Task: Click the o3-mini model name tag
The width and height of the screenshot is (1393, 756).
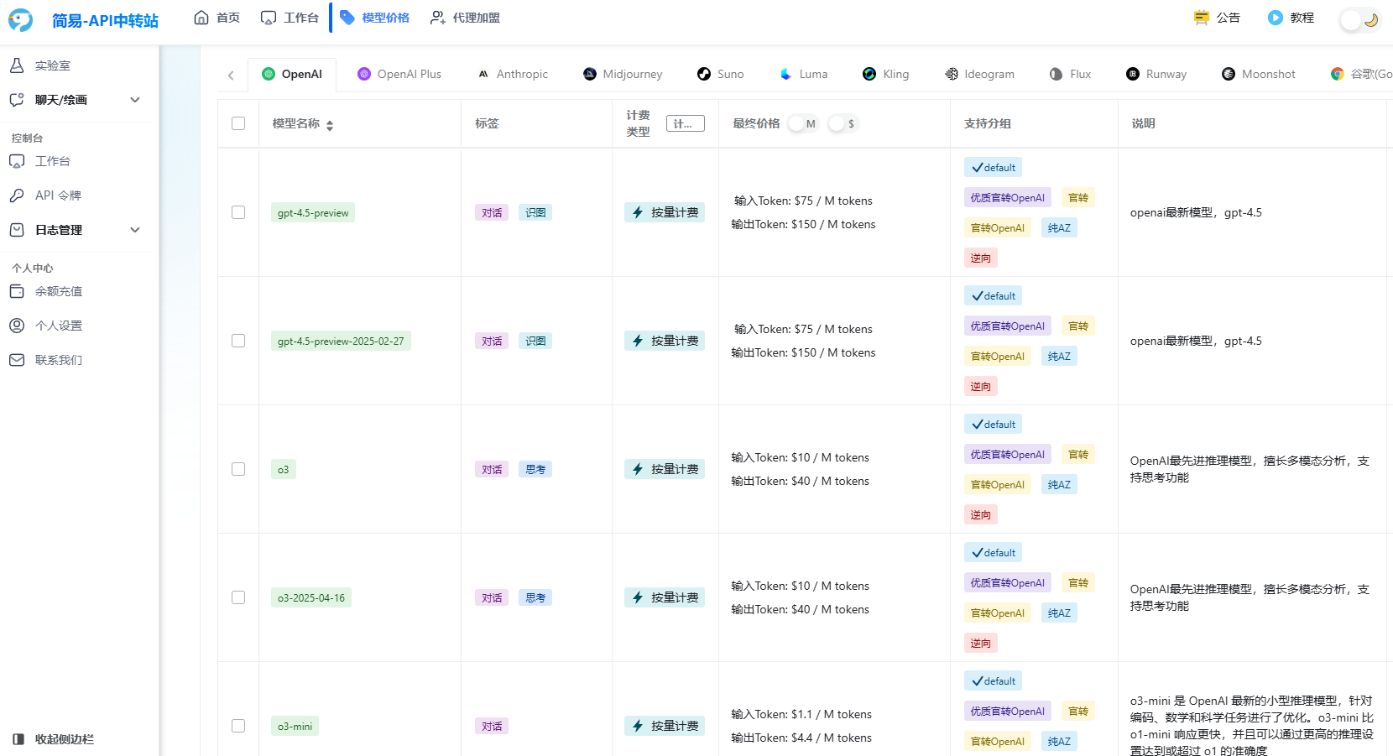Action: (x=295, y=726)
